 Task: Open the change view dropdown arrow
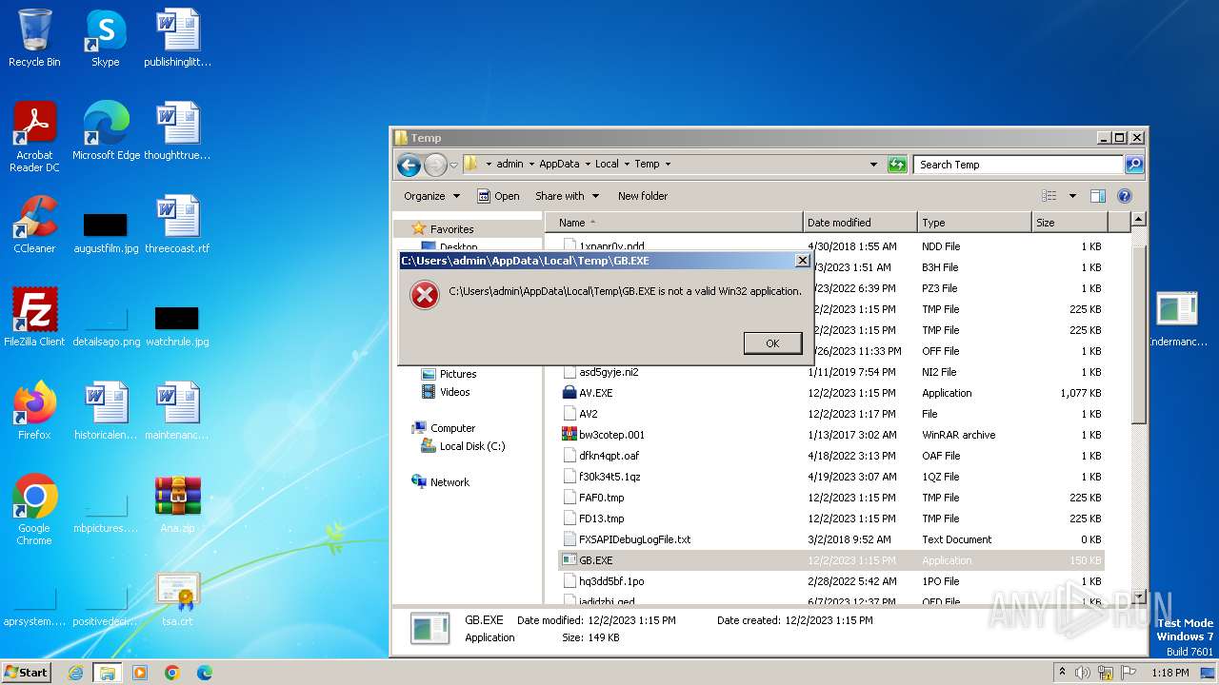click(x=1072, y=196)
